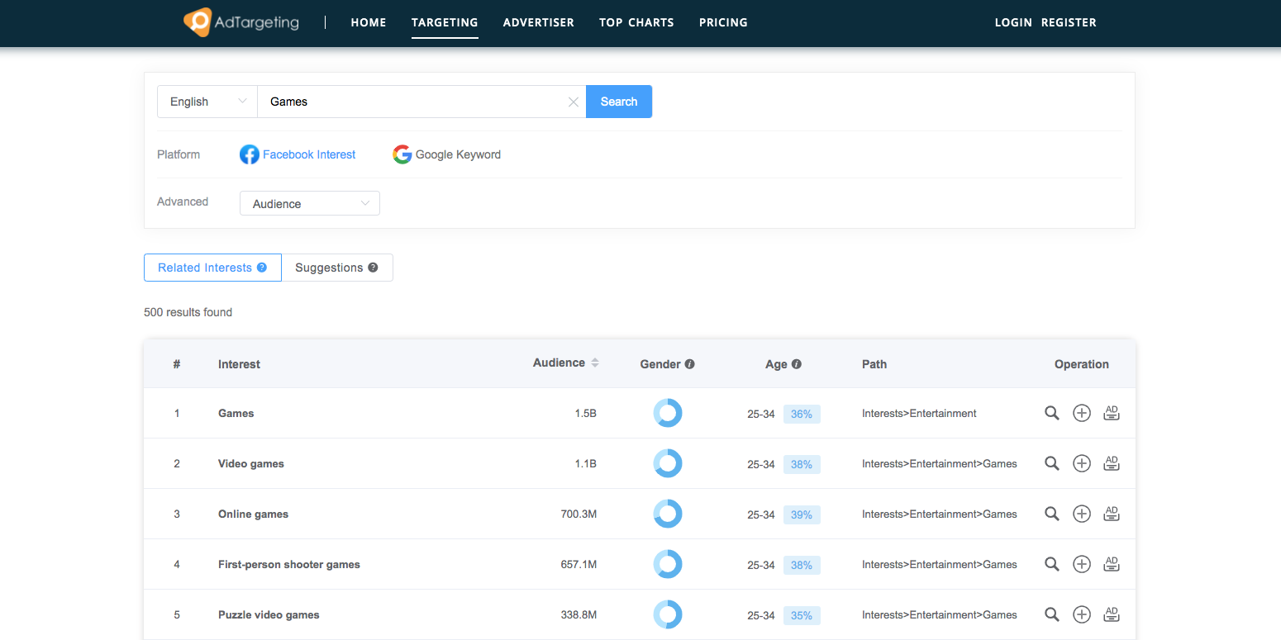Viewport: 1281px width, 640px height.
Task: Click the 39% age badge
Action: [802, 514]
